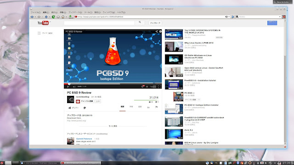Screen dimensions: 294x165
Task: Click the home icon in browser toolbar
Action: coord(63,17)
